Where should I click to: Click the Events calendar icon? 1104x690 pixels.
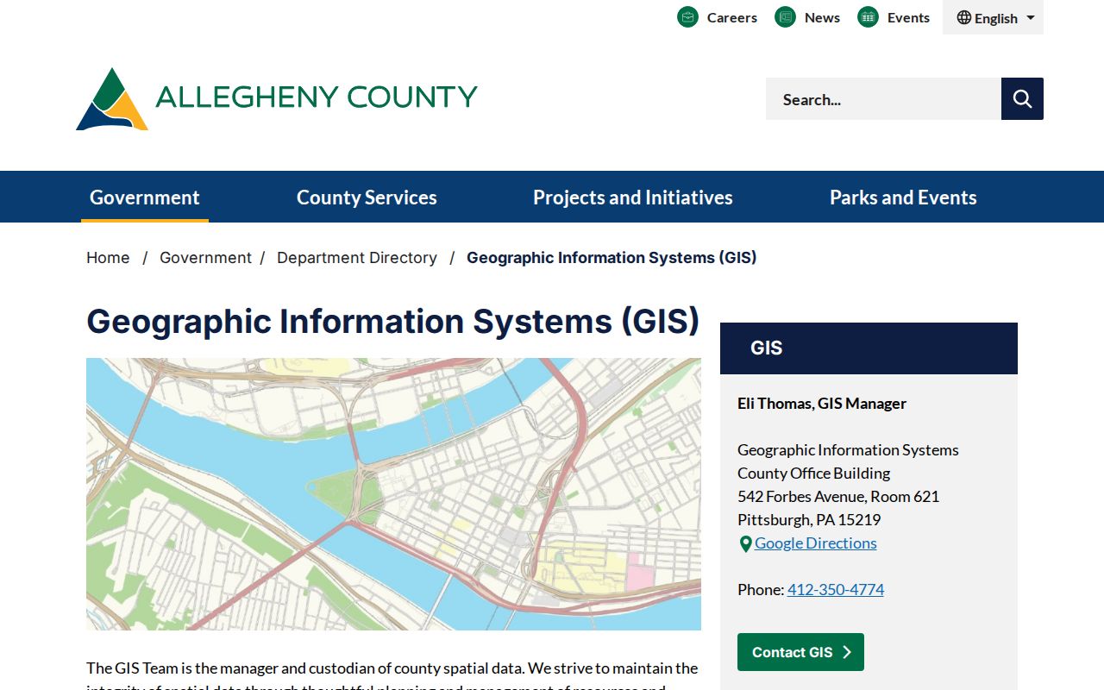click(x=868, y=17)
